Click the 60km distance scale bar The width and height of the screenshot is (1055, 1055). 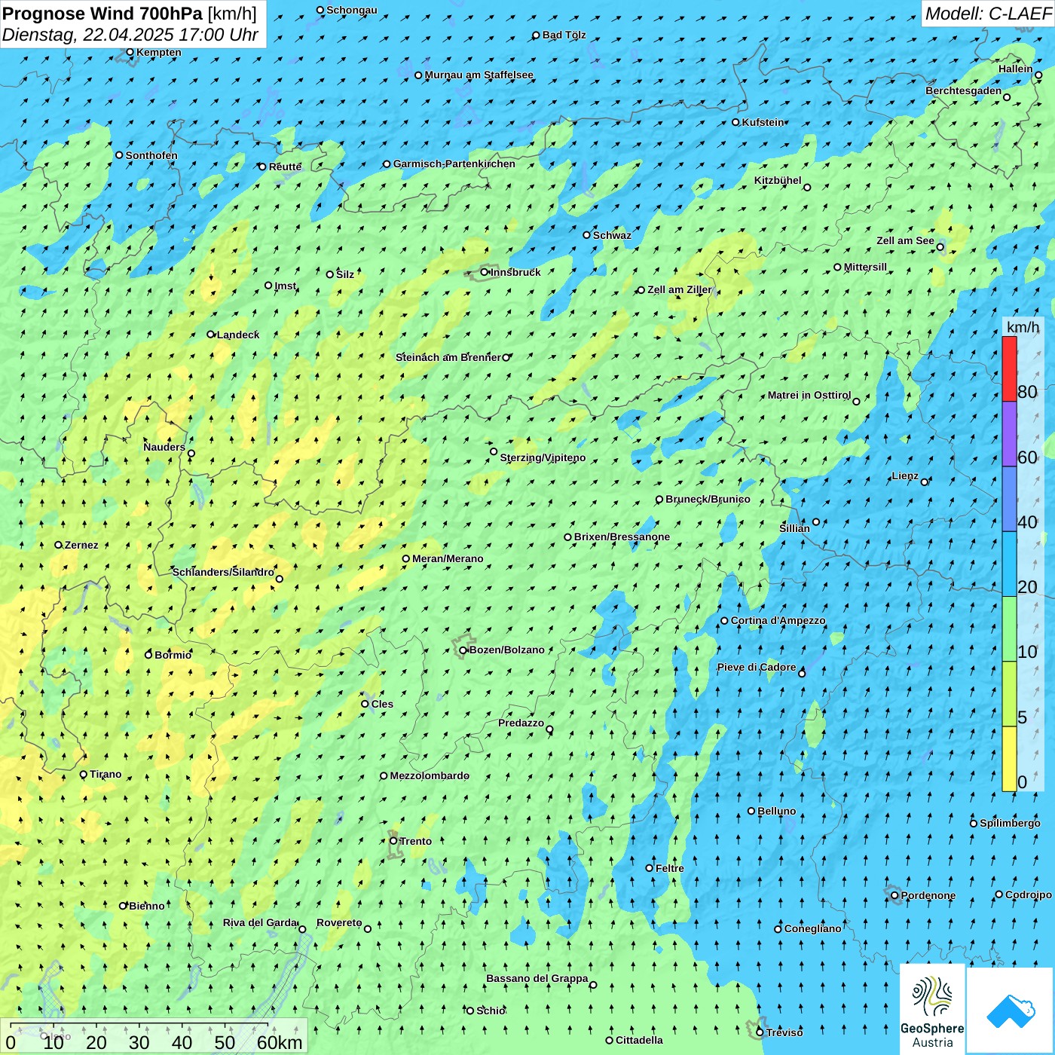tap(139, 1025)
